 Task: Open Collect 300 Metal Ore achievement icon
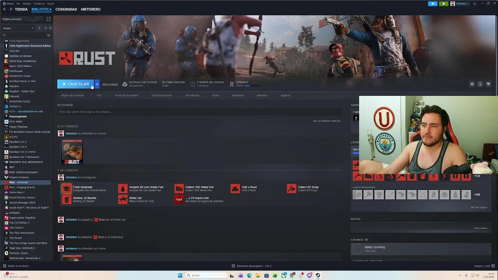pos(179,189)
